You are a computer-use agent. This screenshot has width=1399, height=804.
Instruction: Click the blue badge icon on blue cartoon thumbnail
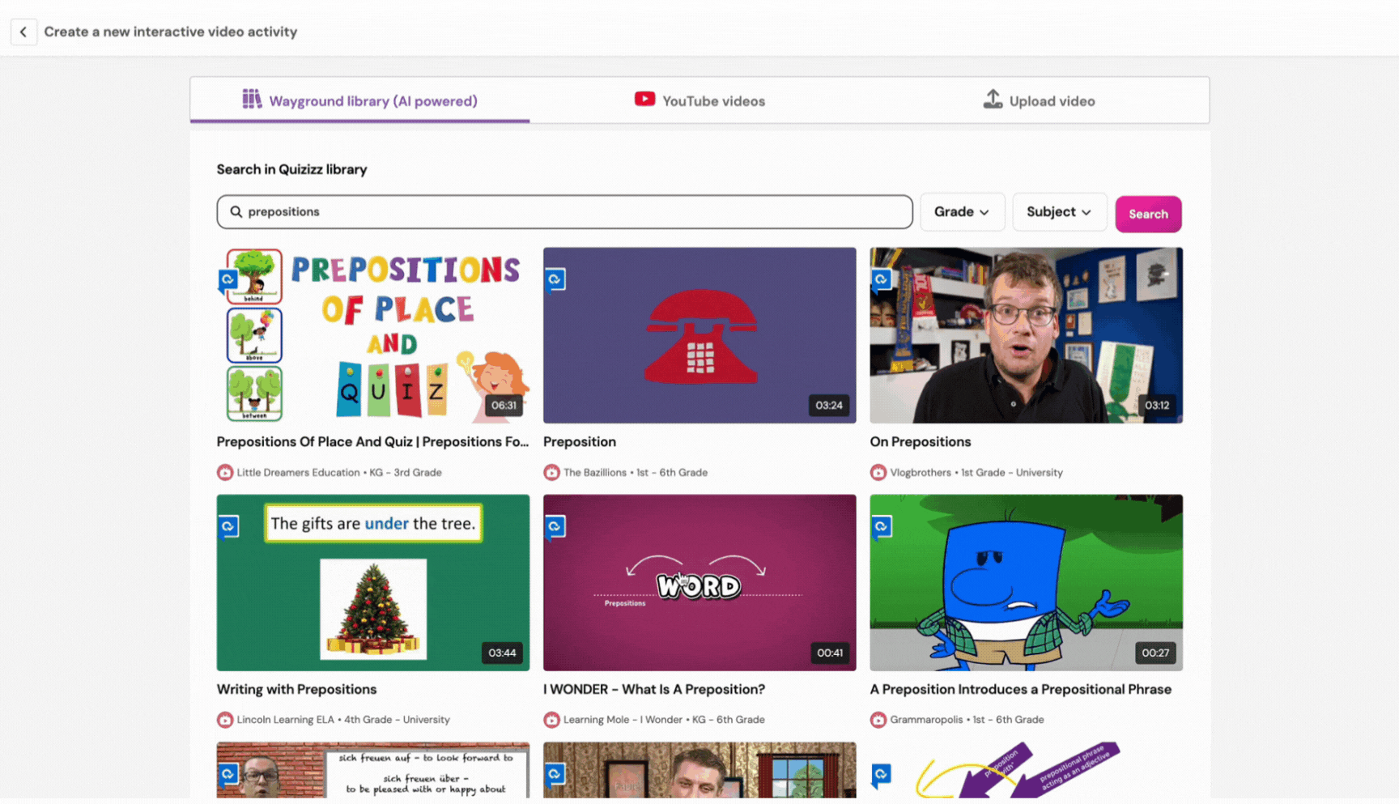[882, 527]
